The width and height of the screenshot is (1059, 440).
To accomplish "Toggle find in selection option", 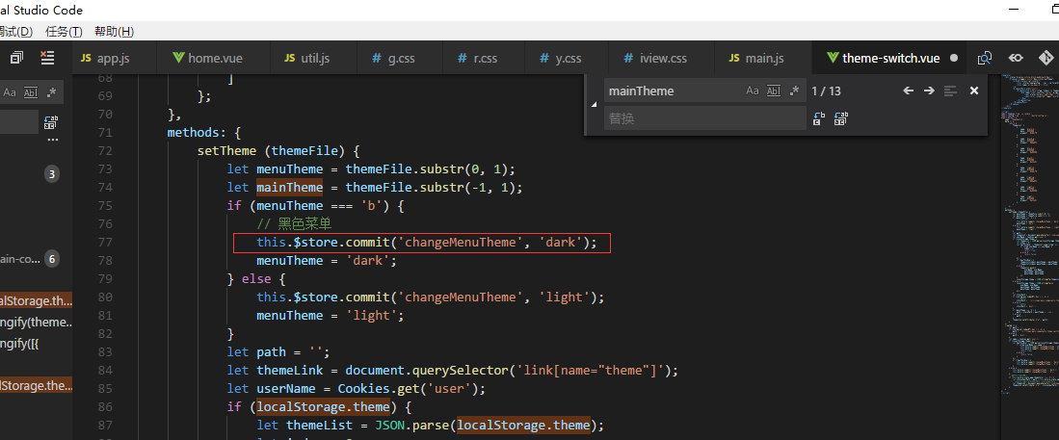I will point(950,91).
